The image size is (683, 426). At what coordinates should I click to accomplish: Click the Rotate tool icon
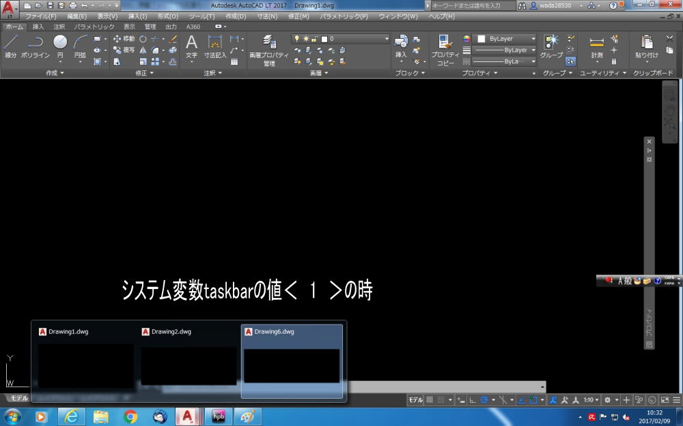[143, 39]
